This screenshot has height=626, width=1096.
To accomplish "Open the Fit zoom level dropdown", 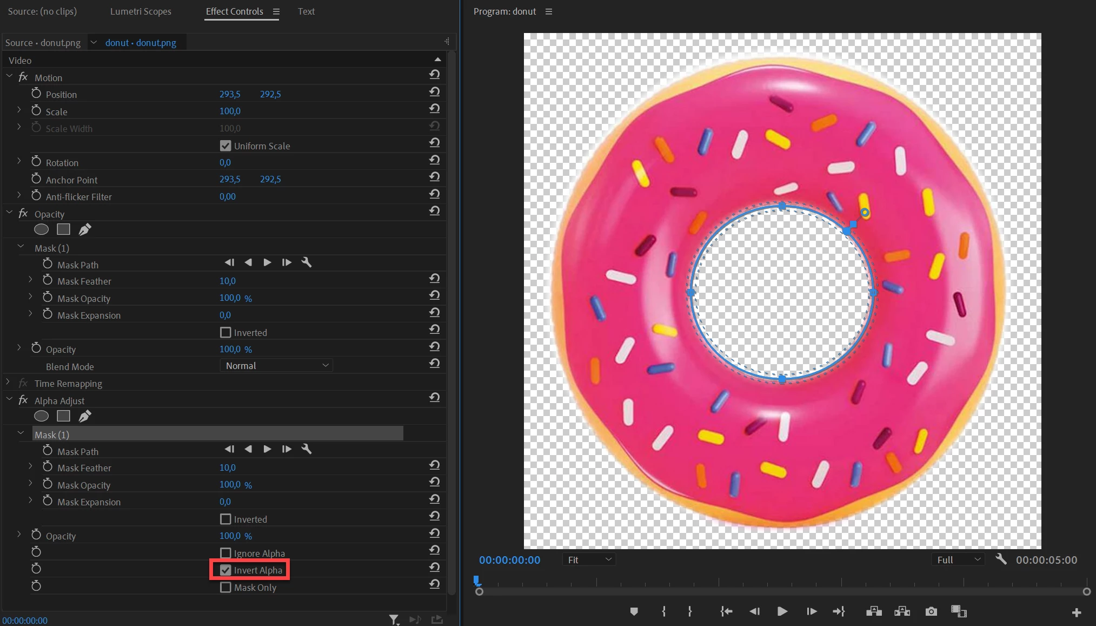I will [588, 560].
